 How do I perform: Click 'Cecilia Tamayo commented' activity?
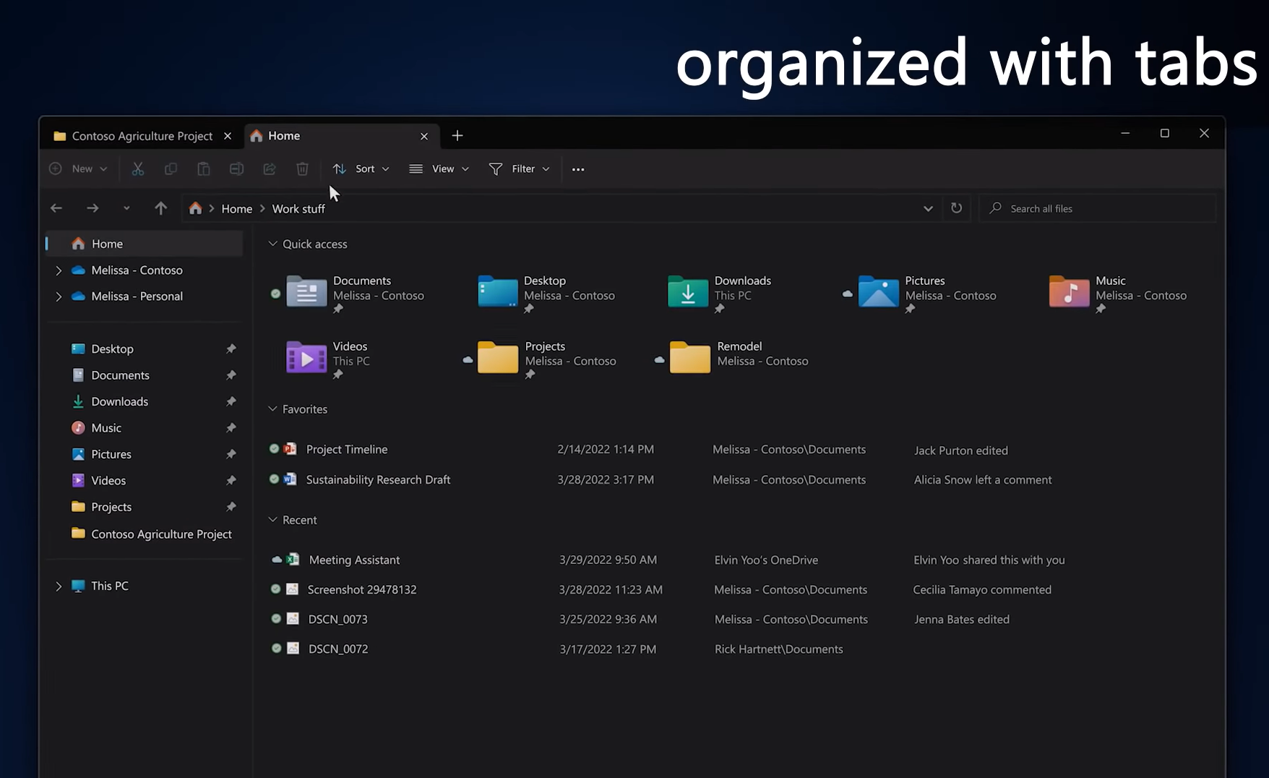[x=982, y=590]
